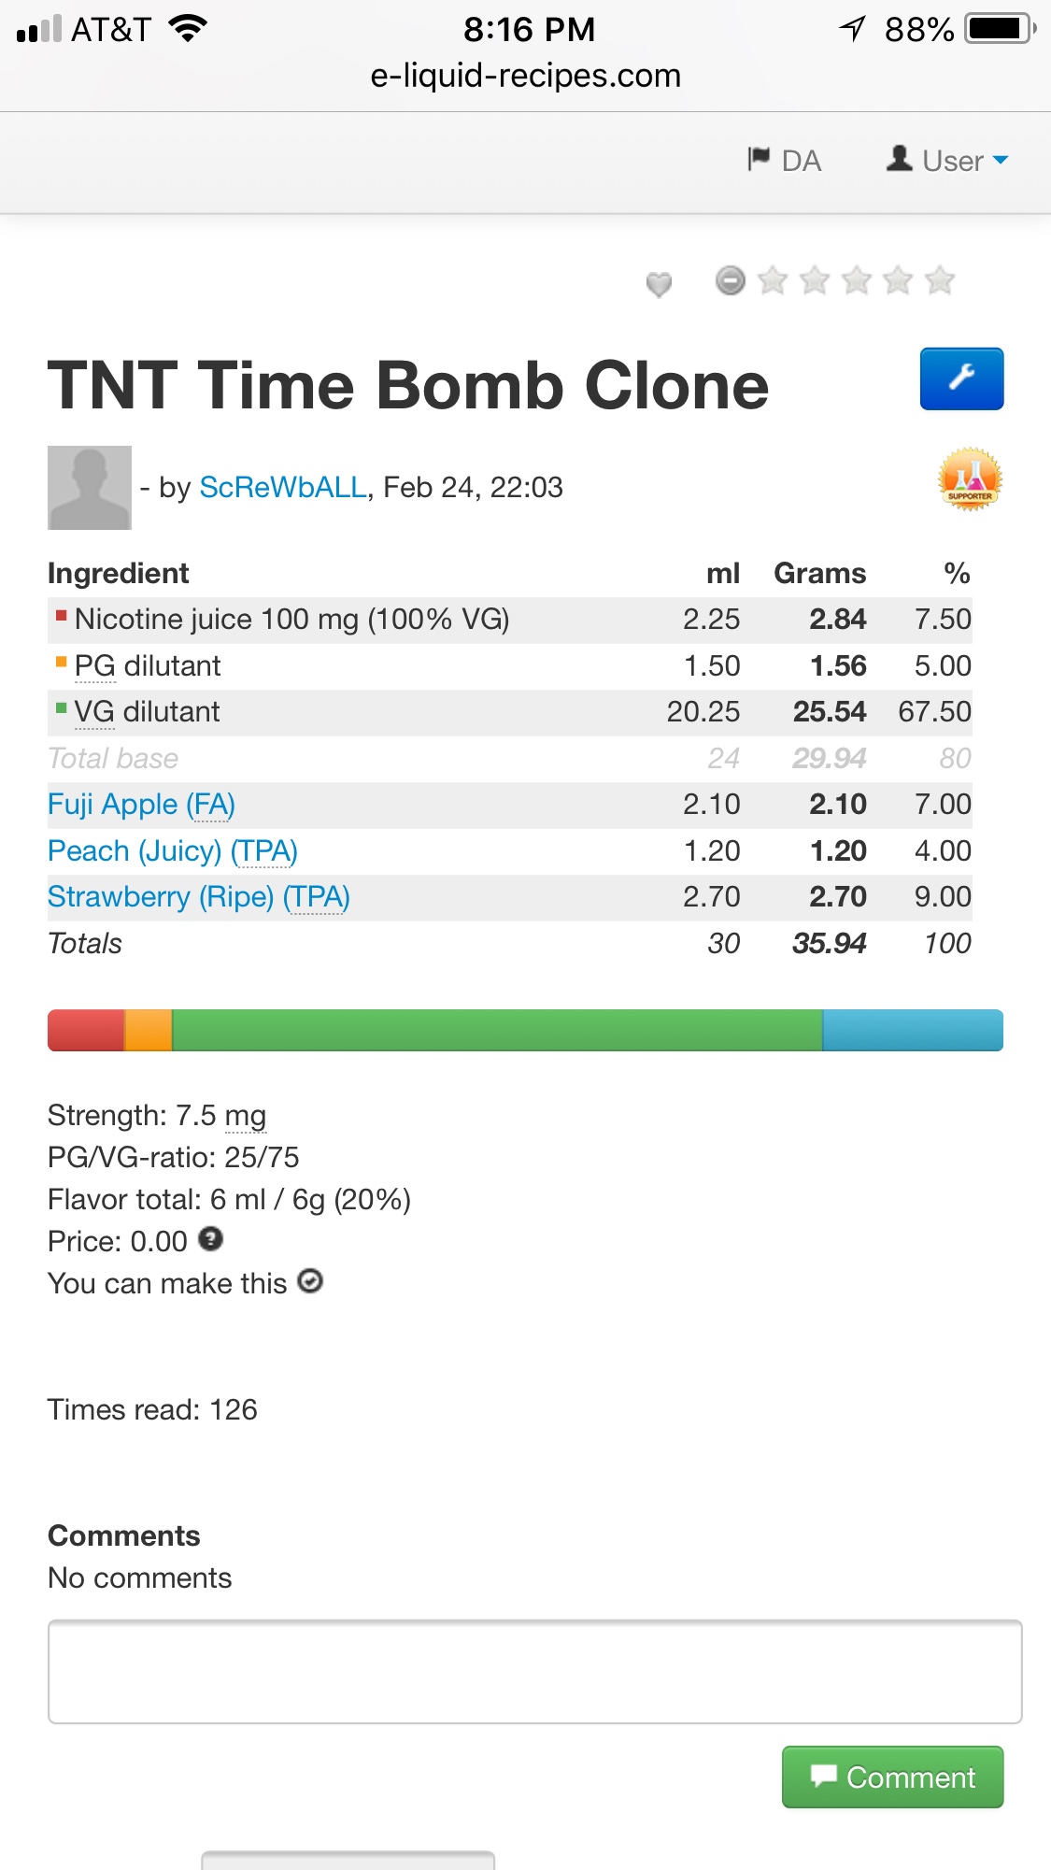Click the green VG segment of ratio bar

497,1030
